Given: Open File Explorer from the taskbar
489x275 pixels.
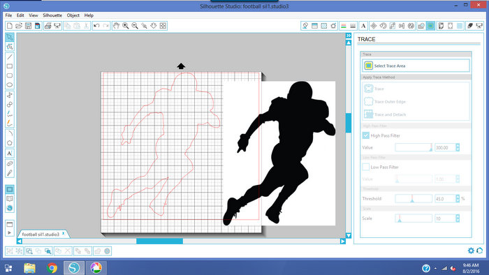Looking at the screenshot, I should point(29,267).
